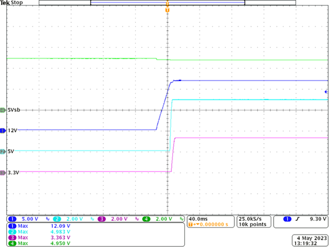Select the channel 2 cyan badge in scale readout
The width and height of the screenshot is (329, 247).
(56, 219)
